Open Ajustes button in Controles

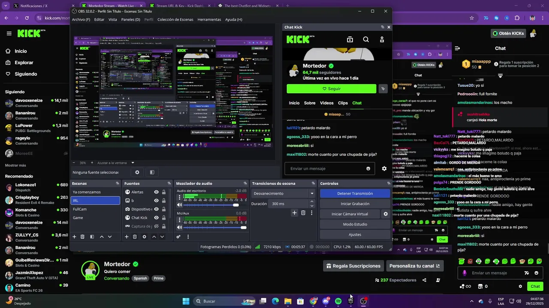(x=355, y=234)
